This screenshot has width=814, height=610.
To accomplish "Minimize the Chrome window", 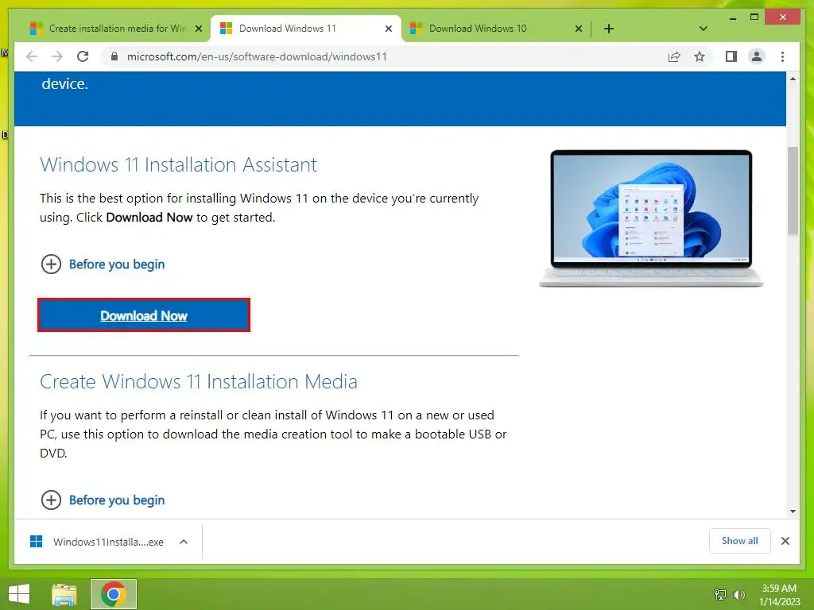I will pos(732,18).
